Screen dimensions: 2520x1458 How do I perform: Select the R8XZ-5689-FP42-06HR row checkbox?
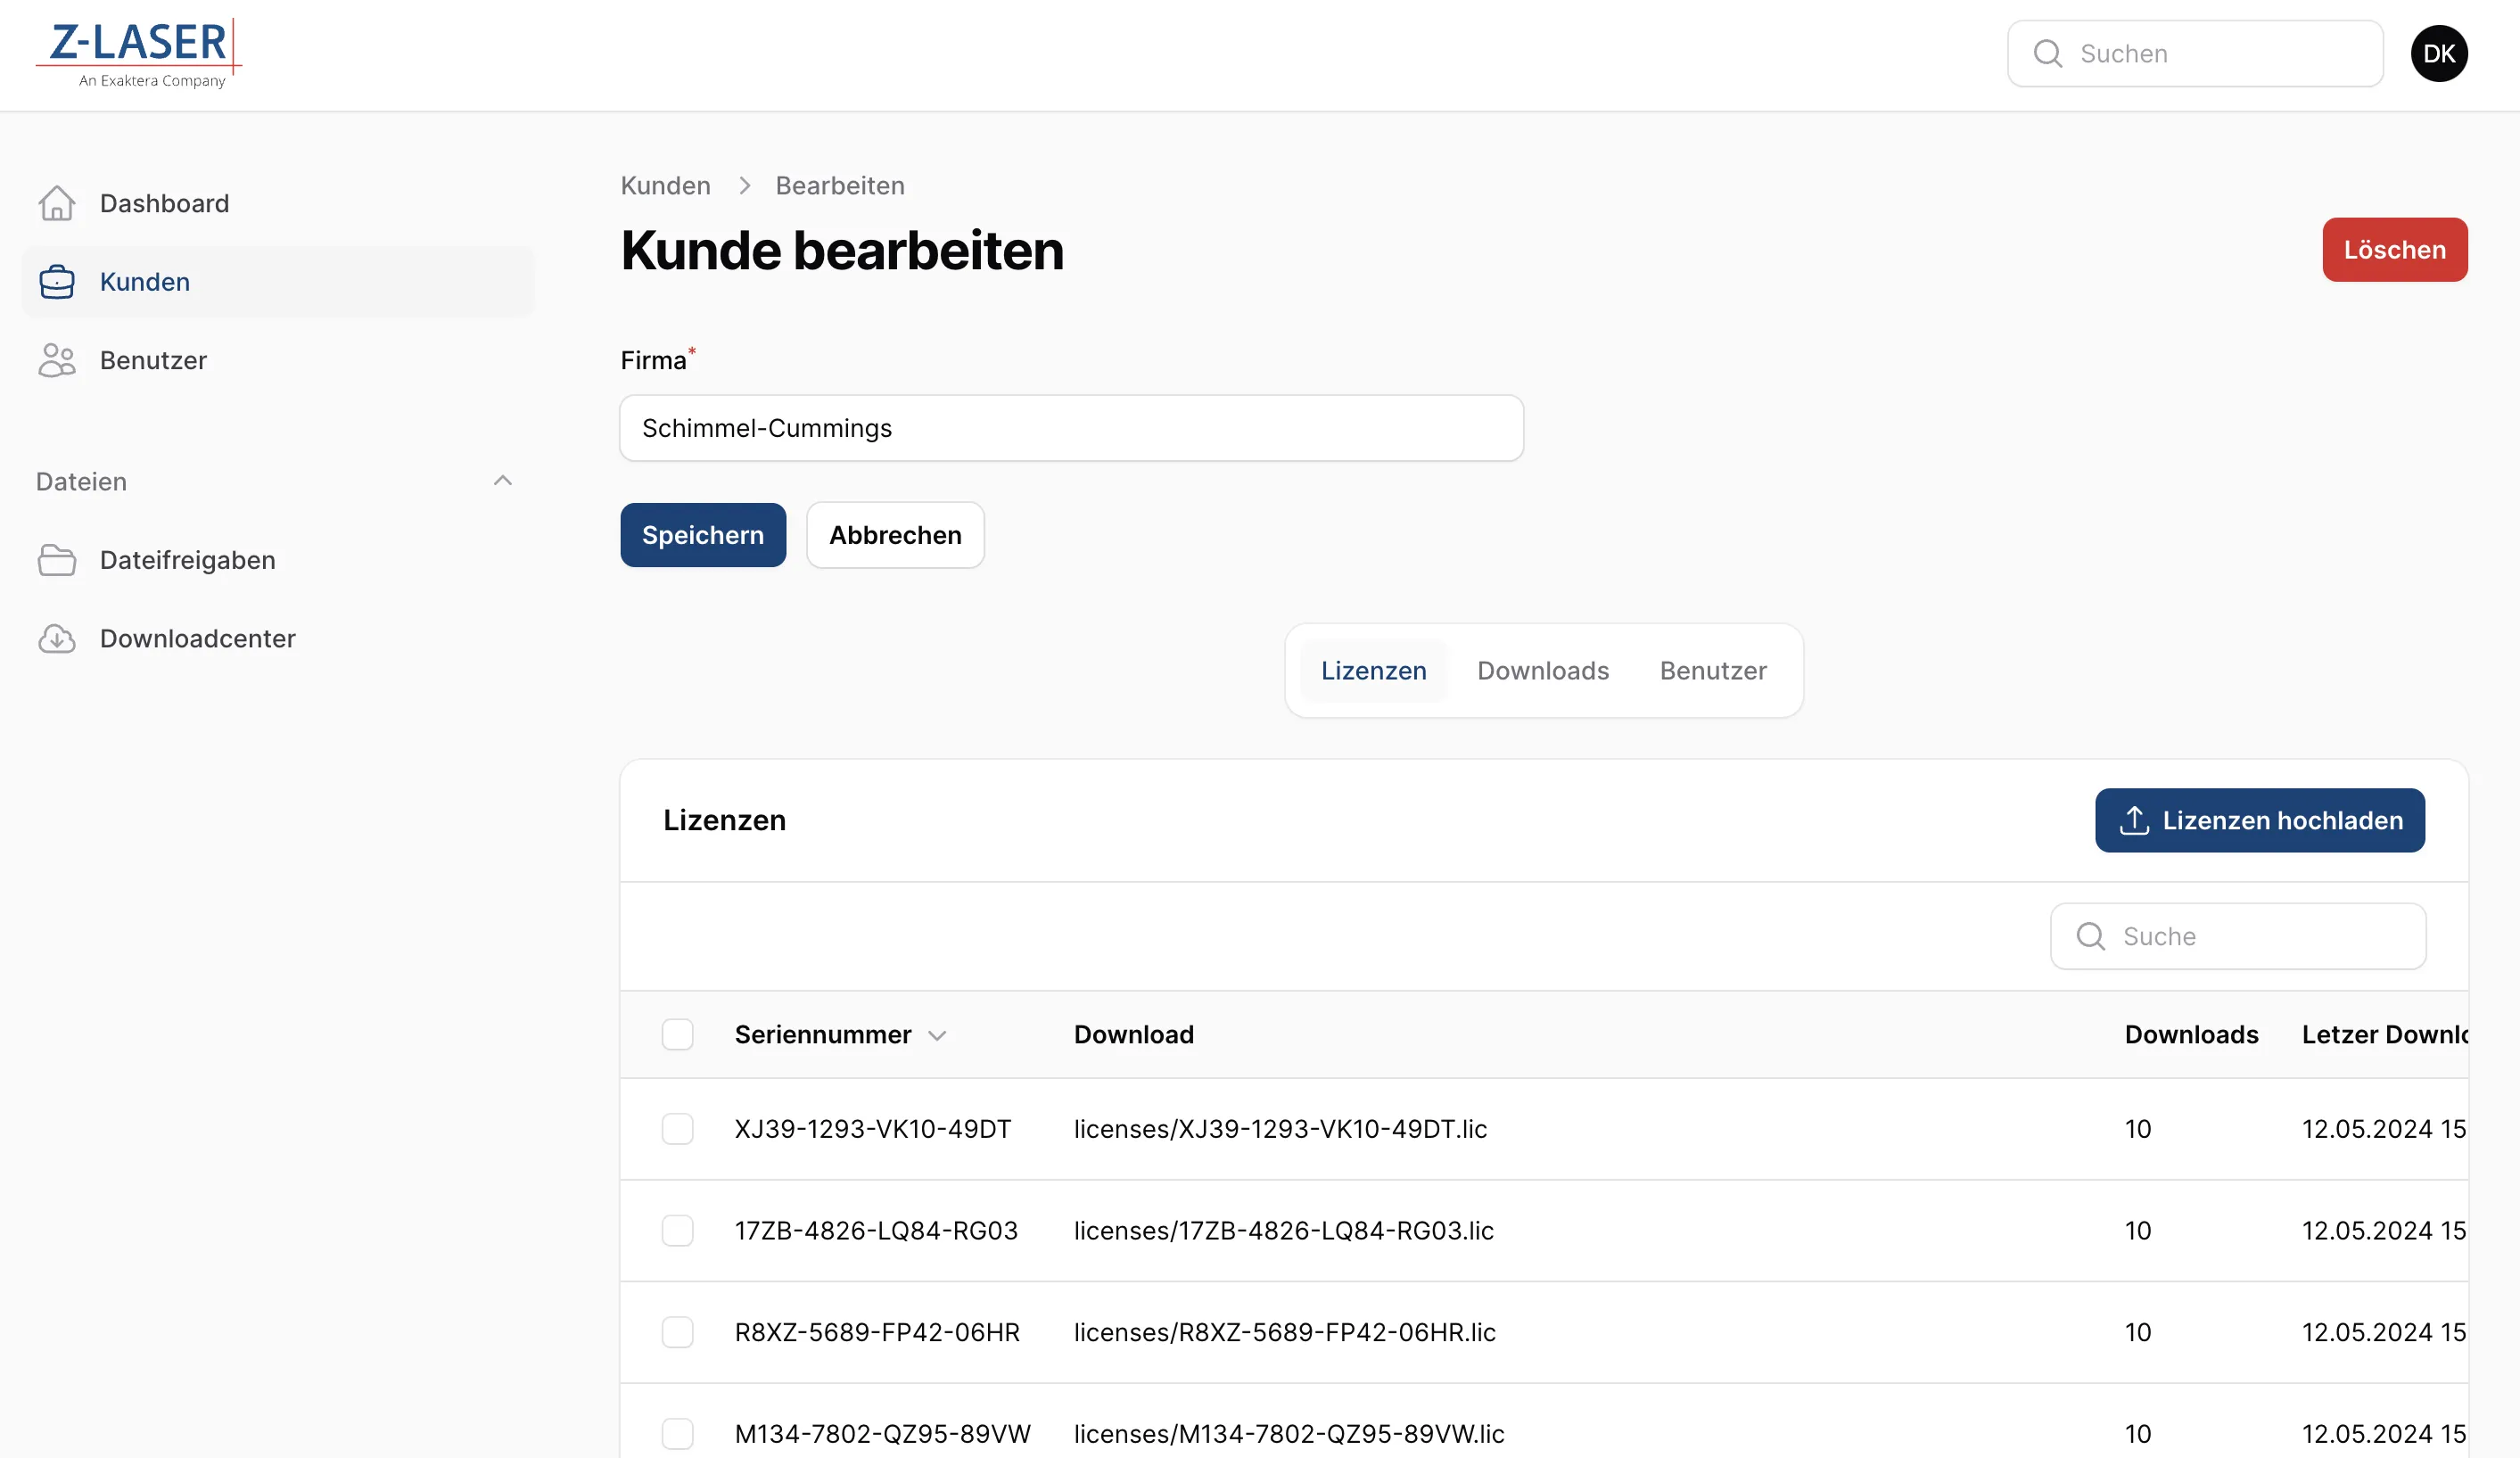pyautogui.click(x=677, y=1332)
